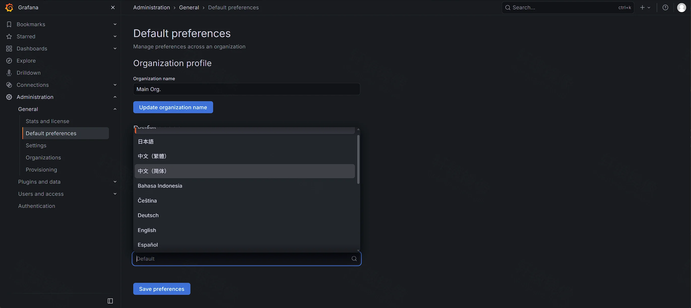Click the dock menu icon at sidebar bottom
Screen dimensions: 691x308
pyautogui.click(x=110, y=301)
